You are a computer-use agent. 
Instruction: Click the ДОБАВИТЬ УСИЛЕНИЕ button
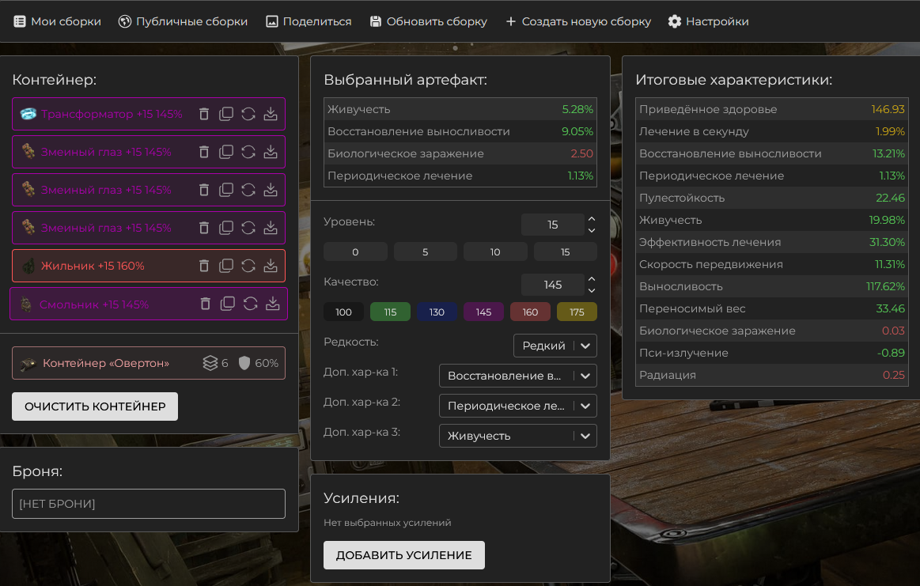point(403,555)
